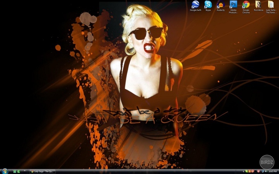Click the orange square tray icon
Image resolution: width=279 pixels, height=174 pixels.
point(250,171)
